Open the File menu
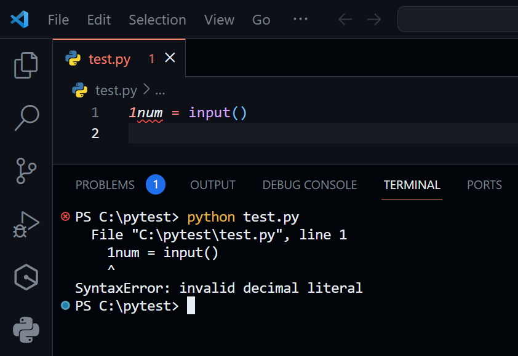The image size is (518, 356). tap(58, 20)
